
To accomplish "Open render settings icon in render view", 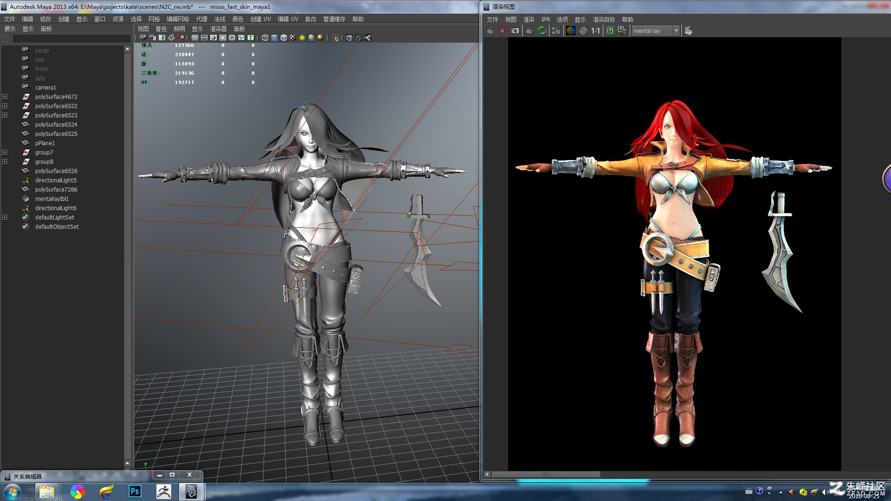I will (x=556, y=31).
